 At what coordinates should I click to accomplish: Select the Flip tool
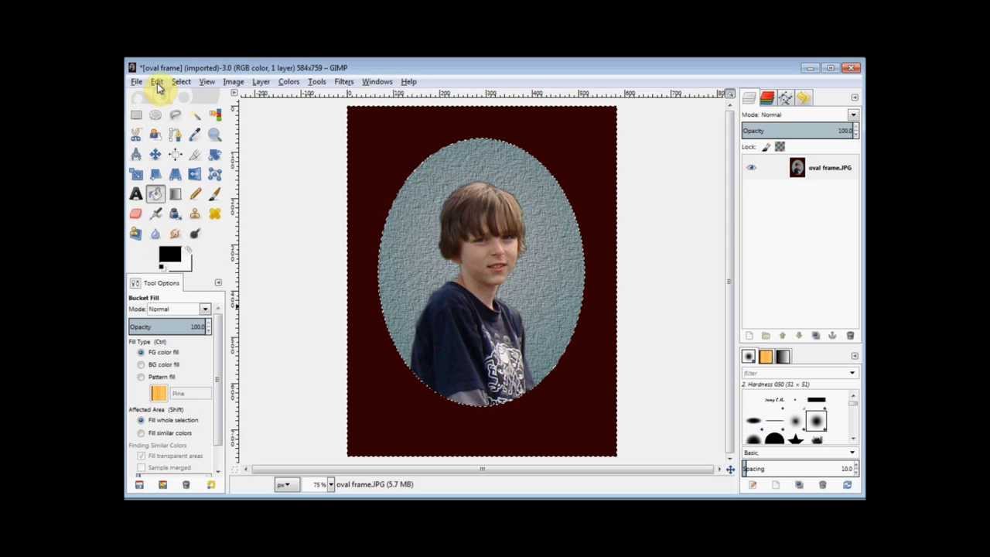point(195,175)
